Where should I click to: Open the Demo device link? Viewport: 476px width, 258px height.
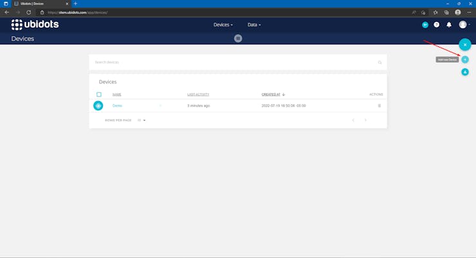click(x=117, y=106)
